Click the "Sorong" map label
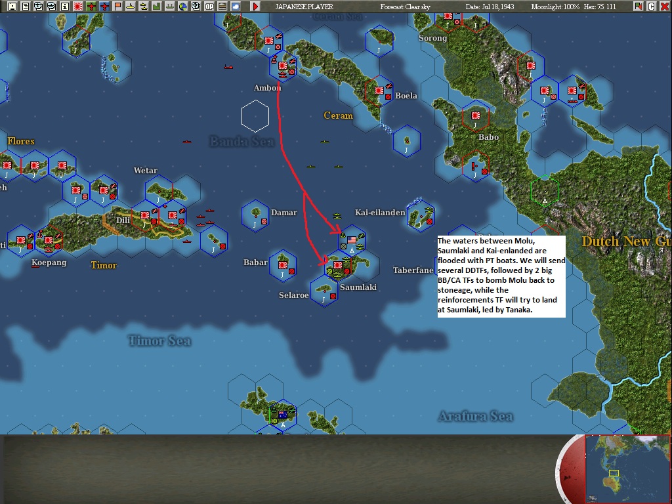Screen dimensions: 672x504 click(433, 37)
